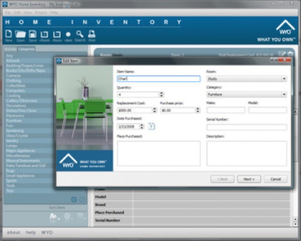Select Jewelry in the category list
This screenshot has height=241, width=301.
pos(12,141)
